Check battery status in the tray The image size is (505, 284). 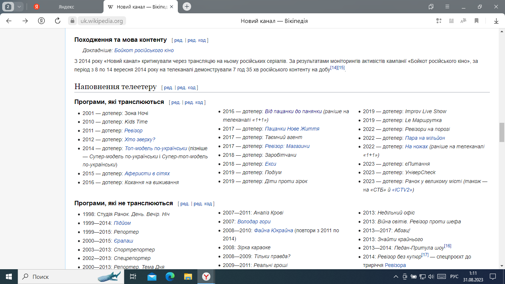click(414, 276)
